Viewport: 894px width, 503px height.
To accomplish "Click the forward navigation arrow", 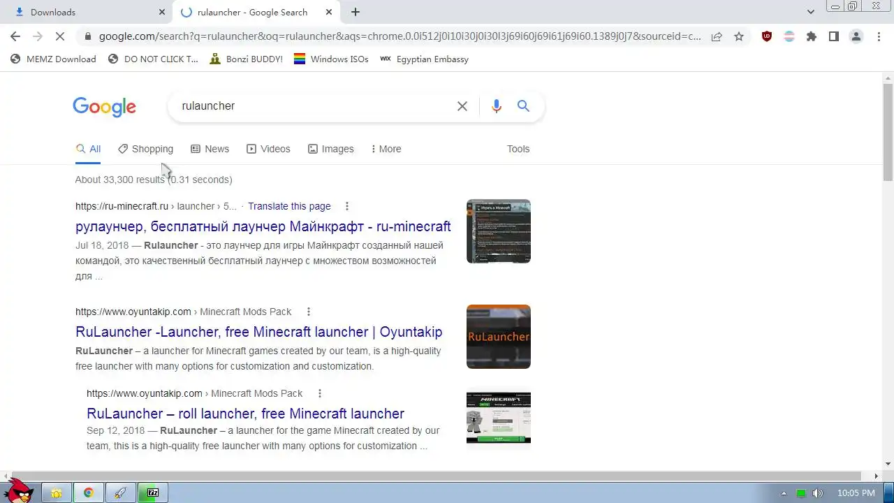I will coord(38,36).
